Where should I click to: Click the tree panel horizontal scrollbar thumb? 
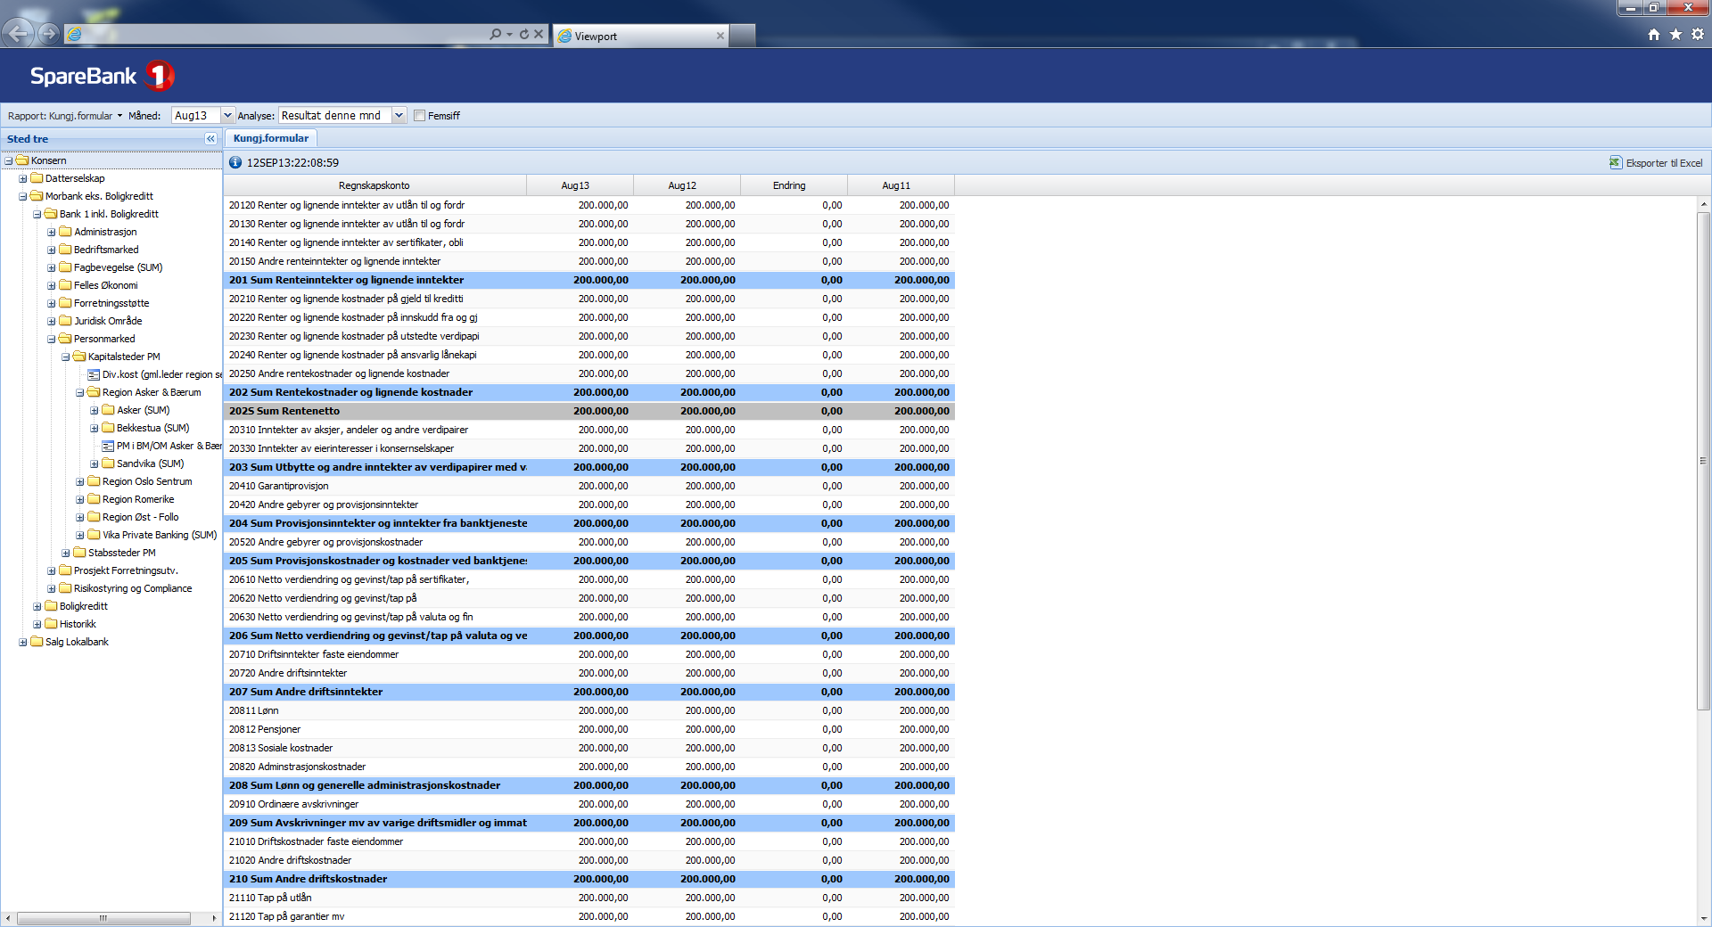[103, 918]
